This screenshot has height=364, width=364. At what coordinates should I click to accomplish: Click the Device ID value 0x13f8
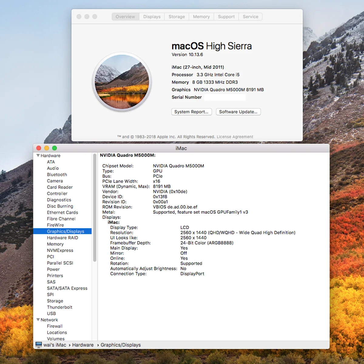click(160, 197)
